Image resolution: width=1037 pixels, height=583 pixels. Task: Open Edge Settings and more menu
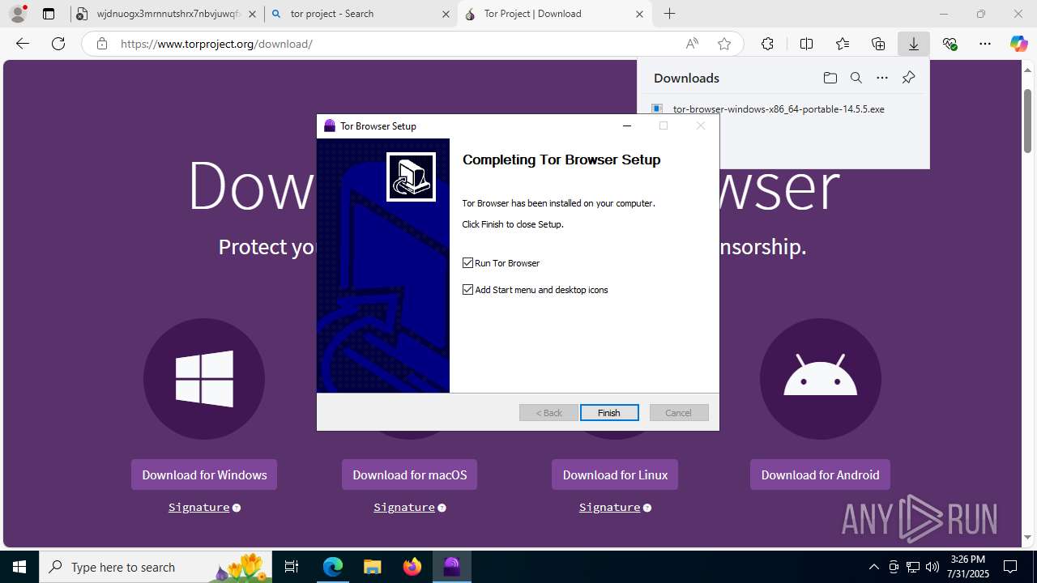985,44
